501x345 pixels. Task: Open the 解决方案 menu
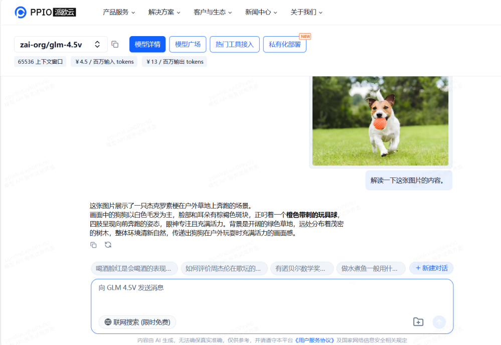click(162, 12)
